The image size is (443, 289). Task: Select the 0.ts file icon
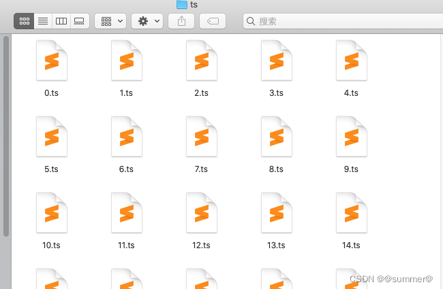pos(52,61)
